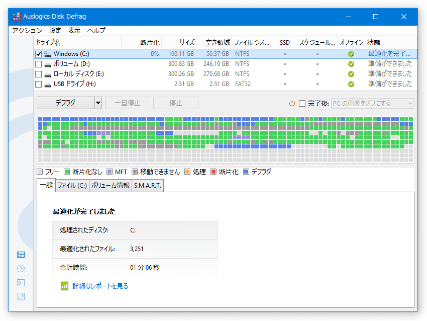Click the 一旦停止 button
Screen dimensions: 427x321
[x=128, y=103]
